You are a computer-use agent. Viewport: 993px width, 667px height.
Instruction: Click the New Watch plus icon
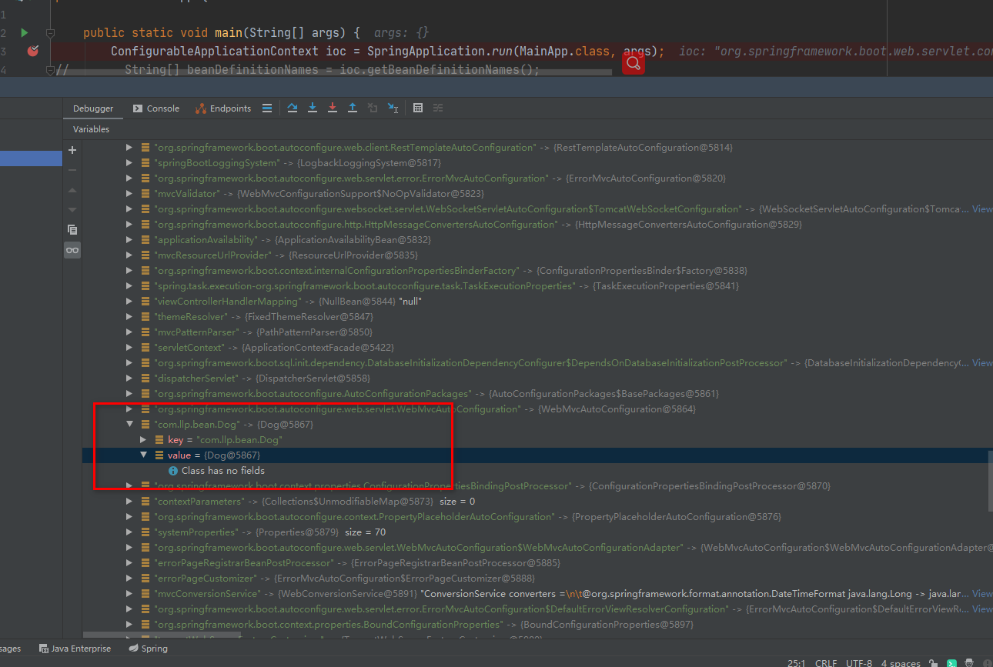[x=72, y=150]
